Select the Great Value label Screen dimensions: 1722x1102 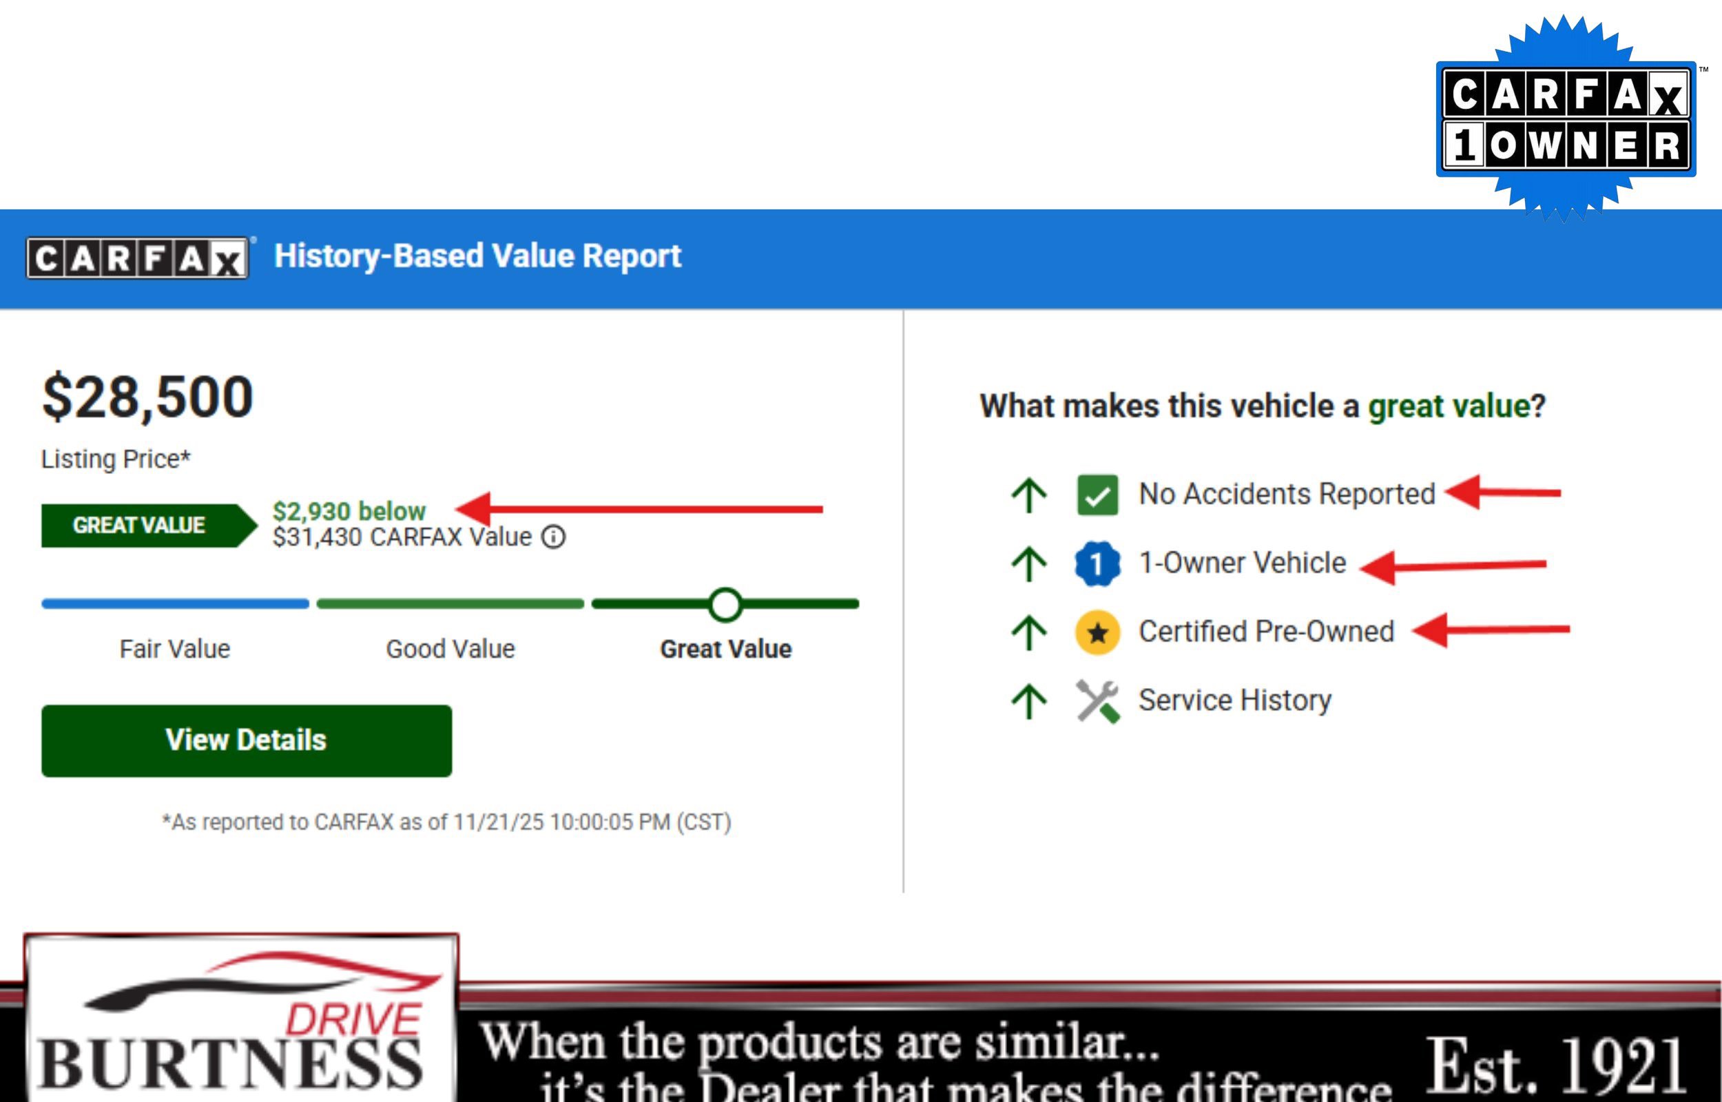[725, 649]
